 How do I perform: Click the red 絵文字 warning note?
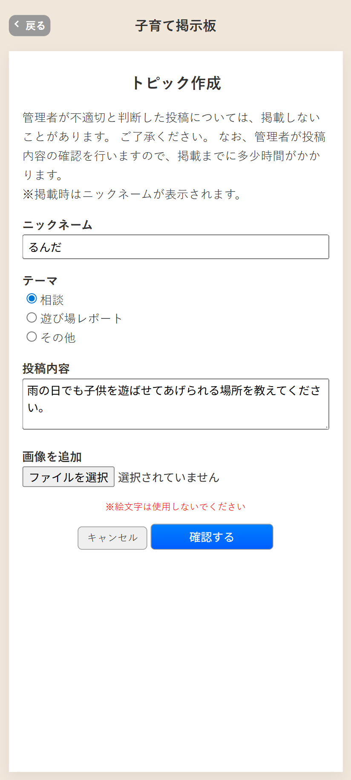coord(175,506)
